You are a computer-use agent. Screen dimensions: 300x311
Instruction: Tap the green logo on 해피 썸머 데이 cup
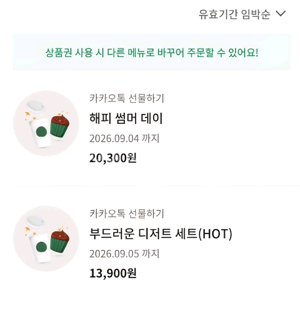(42, 132)
